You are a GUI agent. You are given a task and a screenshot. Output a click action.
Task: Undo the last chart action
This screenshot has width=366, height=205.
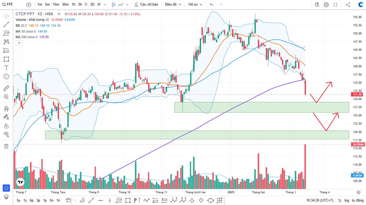coord(212,5)
